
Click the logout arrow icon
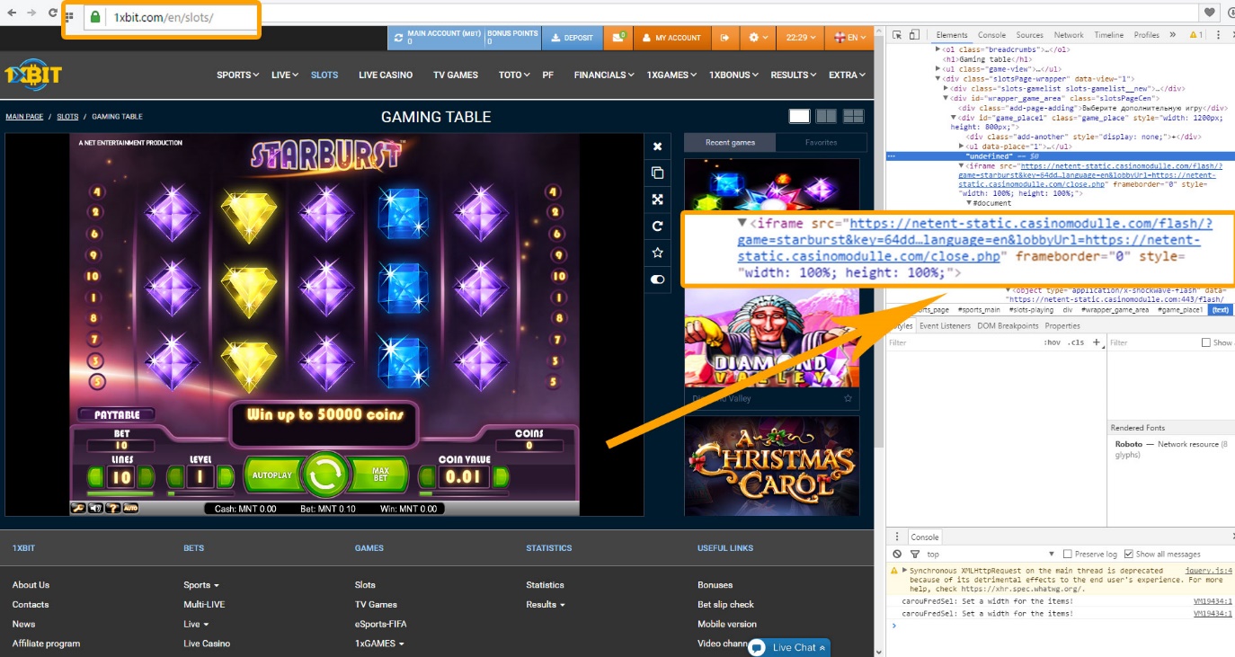[x=724, y=38]
